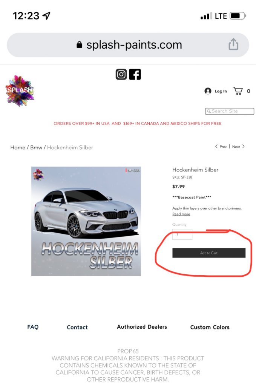Image resolution: width=256 pixels, height=386 pixels.
Task: Tap the user avatar icon
Action: click(208, 91)
